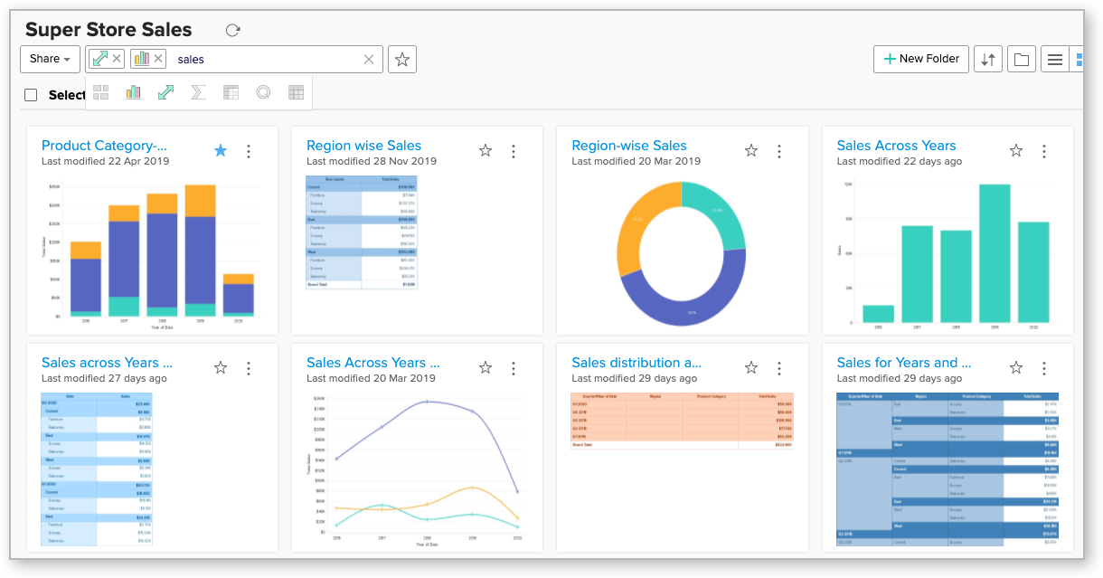Open the folder icon in the top toolbar

pos(1021,59)
